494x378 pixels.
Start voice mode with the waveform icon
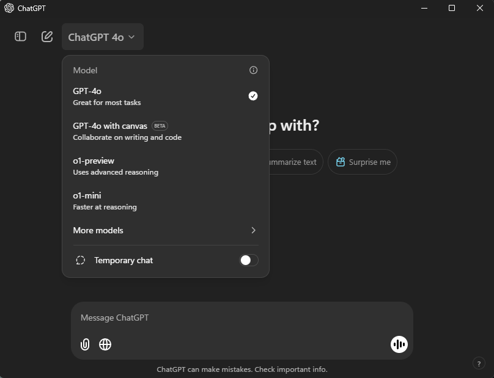pyautogui.click(x=399, y=344)
